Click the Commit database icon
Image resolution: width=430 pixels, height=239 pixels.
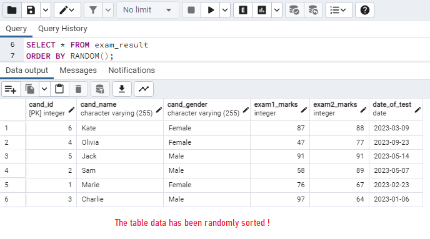pos(294,10)
